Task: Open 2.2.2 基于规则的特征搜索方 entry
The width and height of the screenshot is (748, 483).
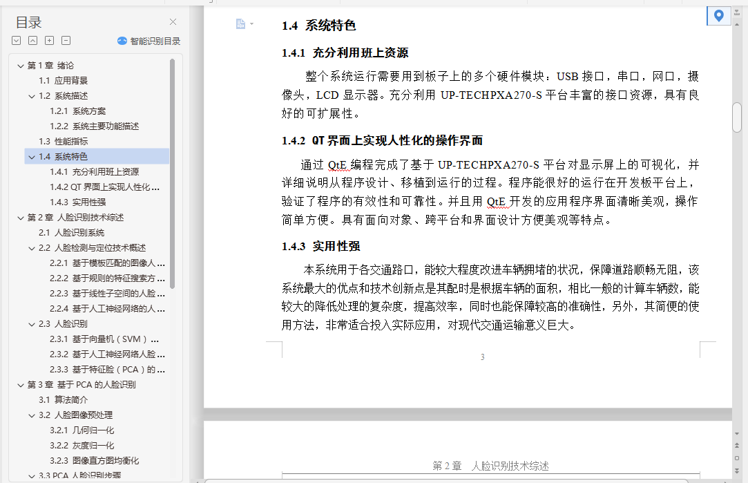Action: click(107, 278)
